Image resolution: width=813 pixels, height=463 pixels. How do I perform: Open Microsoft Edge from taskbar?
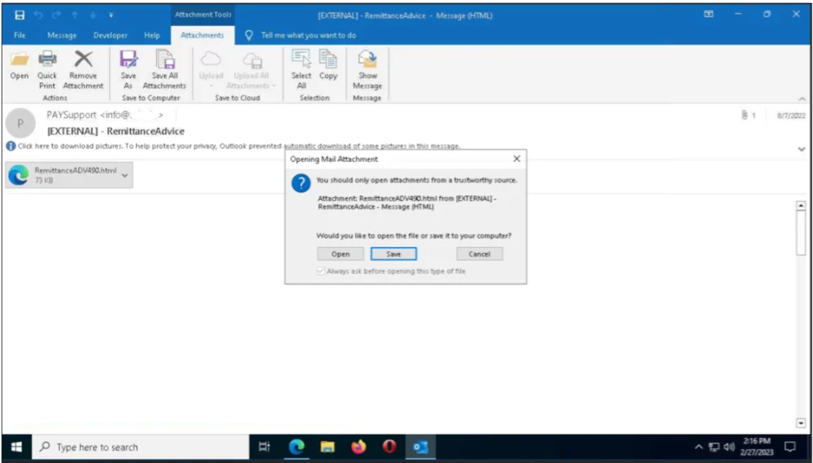(297, 447)
